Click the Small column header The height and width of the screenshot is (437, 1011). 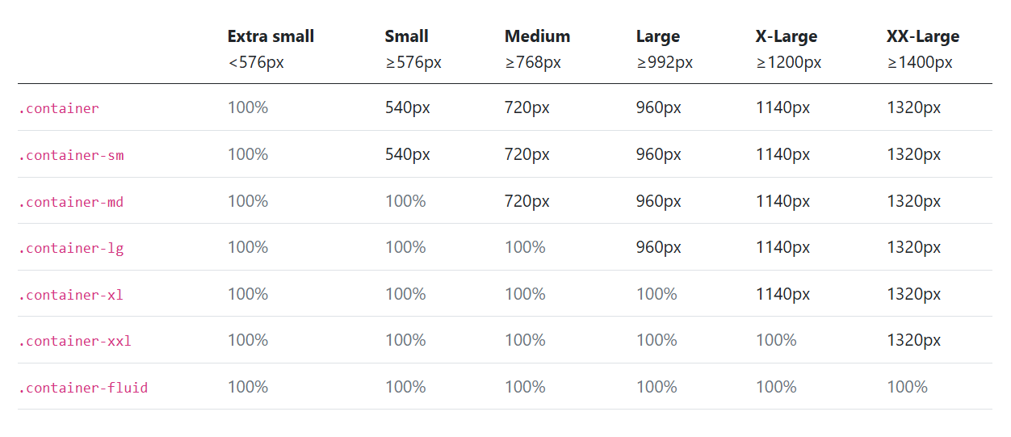point(406,36)
